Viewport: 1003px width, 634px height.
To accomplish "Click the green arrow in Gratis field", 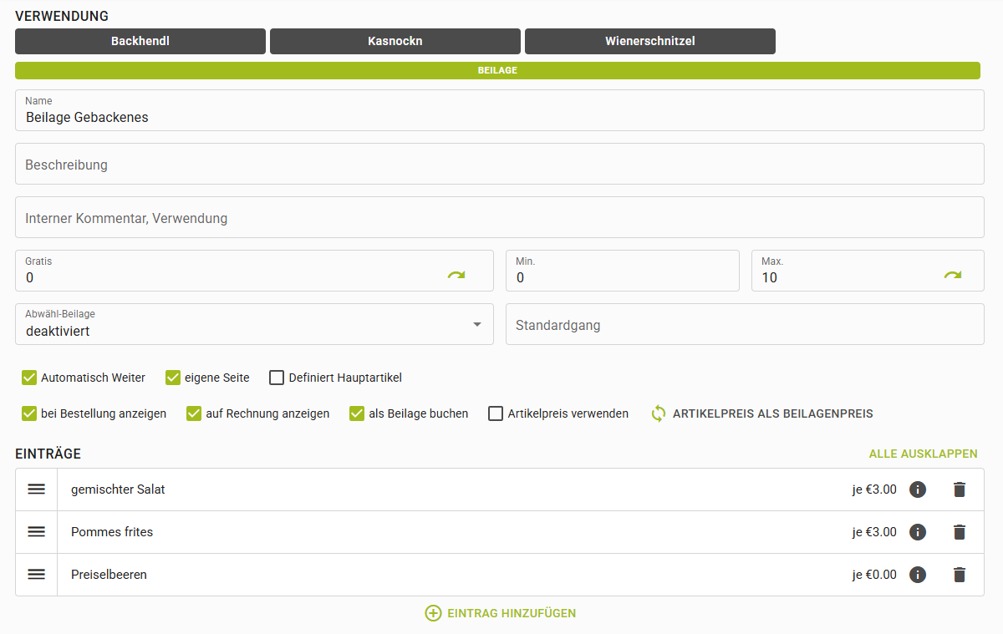I will pyautogui.click(x=456, y=275).
